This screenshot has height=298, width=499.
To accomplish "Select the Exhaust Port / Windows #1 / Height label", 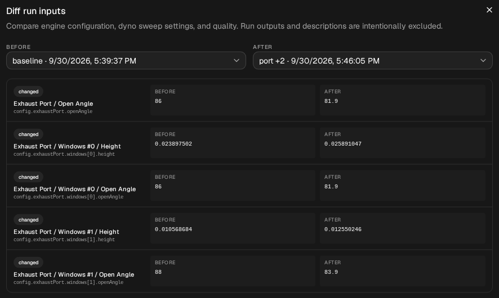I will [66, 232].
